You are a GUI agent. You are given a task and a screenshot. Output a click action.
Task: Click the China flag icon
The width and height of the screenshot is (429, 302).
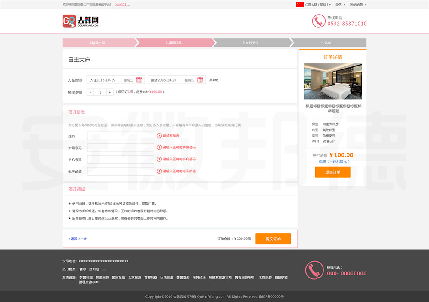point(300,5)
